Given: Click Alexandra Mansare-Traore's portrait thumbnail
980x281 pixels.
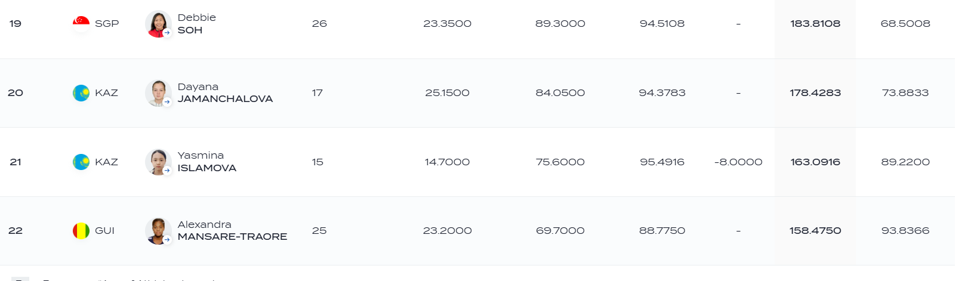Looking at the screenshot, I should click(x=158, y=231).
